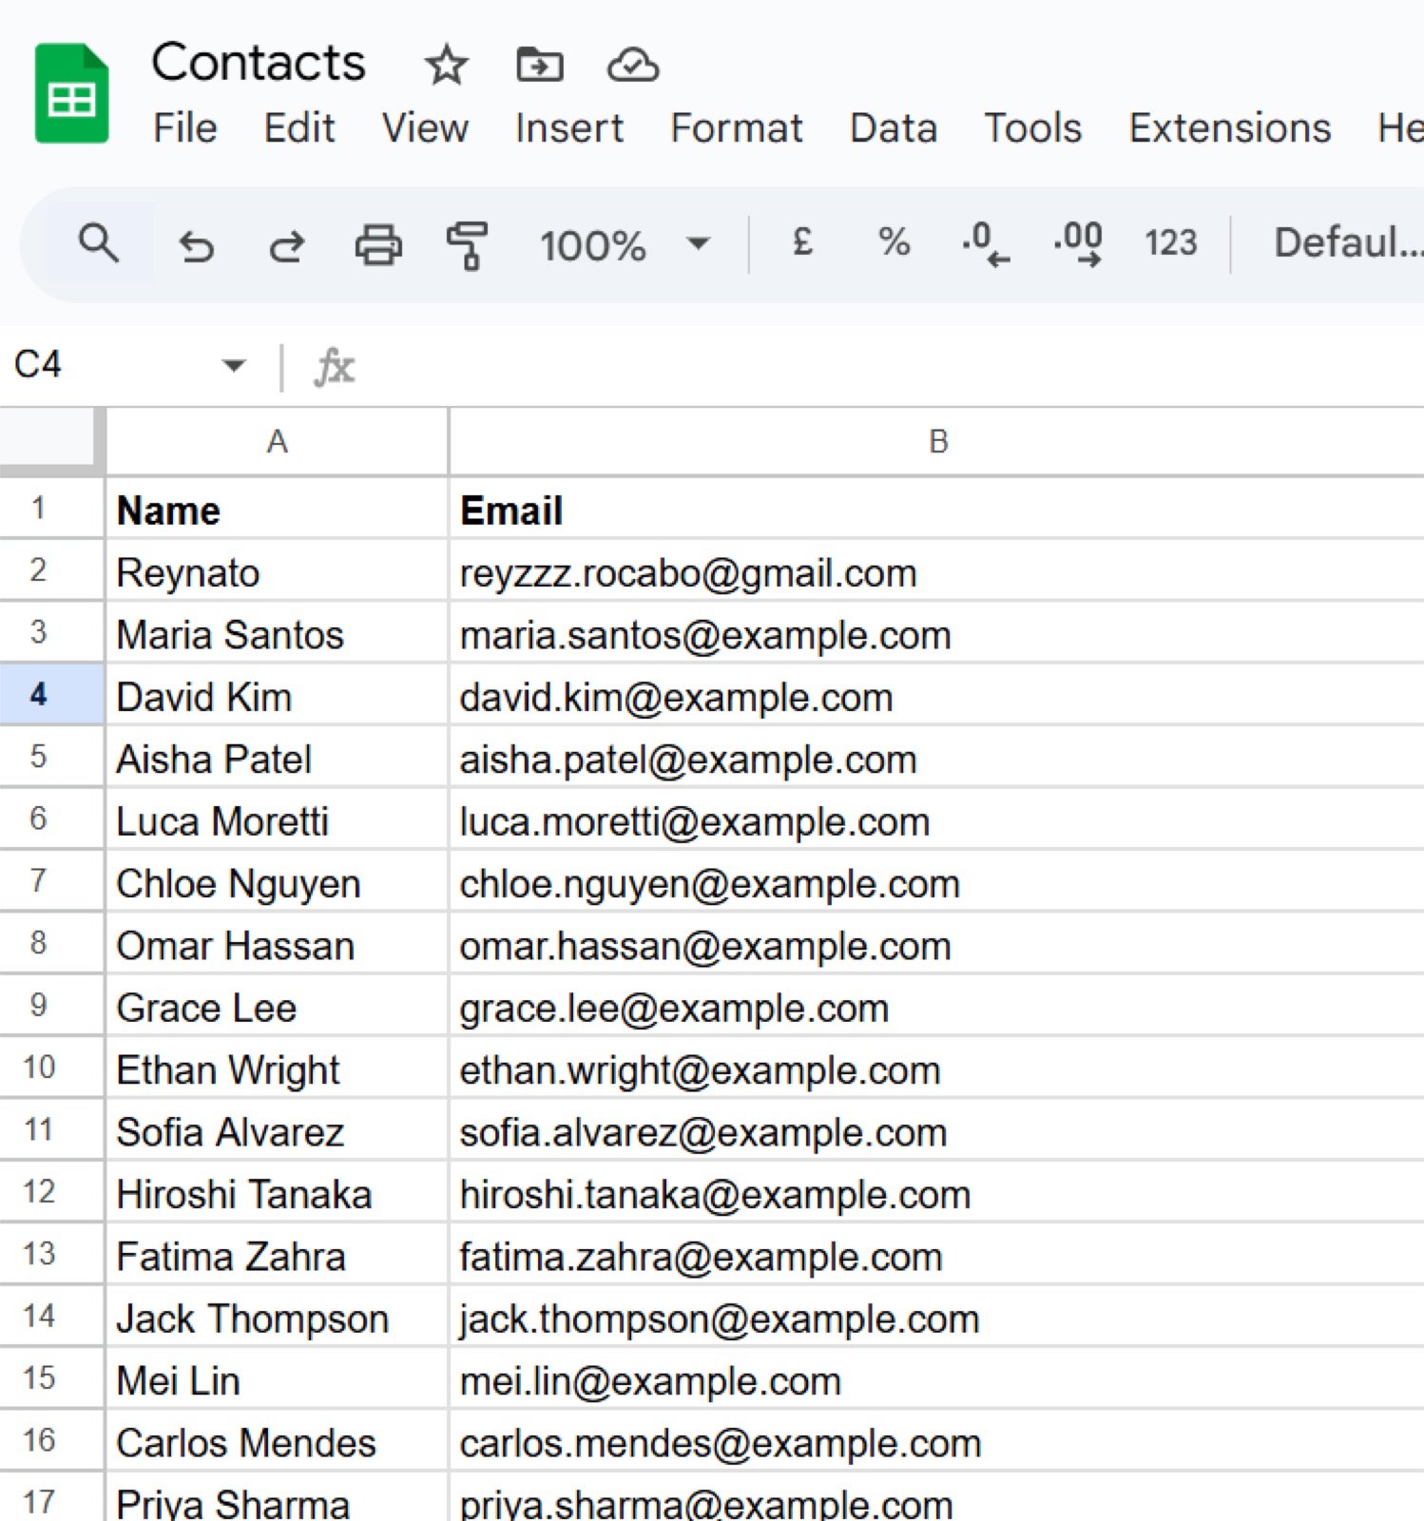Open the search the menus magnifier
Viewport: 1424px width, 1521px height.
coord(99,244)
